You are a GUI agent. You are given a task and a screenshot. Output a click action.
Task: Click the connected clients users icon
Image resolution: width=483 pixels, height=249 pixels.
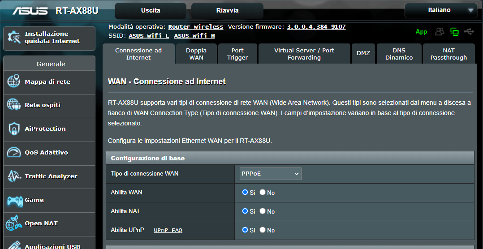coord(440,31)
